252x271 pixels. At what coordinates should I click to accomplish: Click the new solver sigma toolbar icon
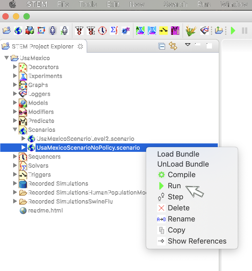coord(114,31)
